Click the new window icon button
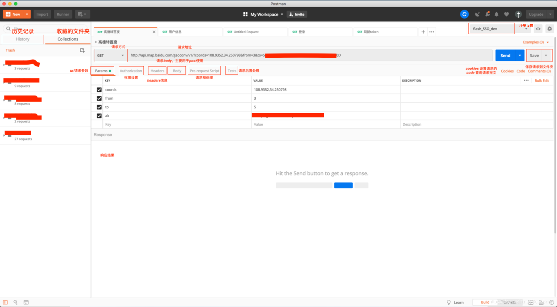Screen dimensions: 557x307 click(82, 14)
